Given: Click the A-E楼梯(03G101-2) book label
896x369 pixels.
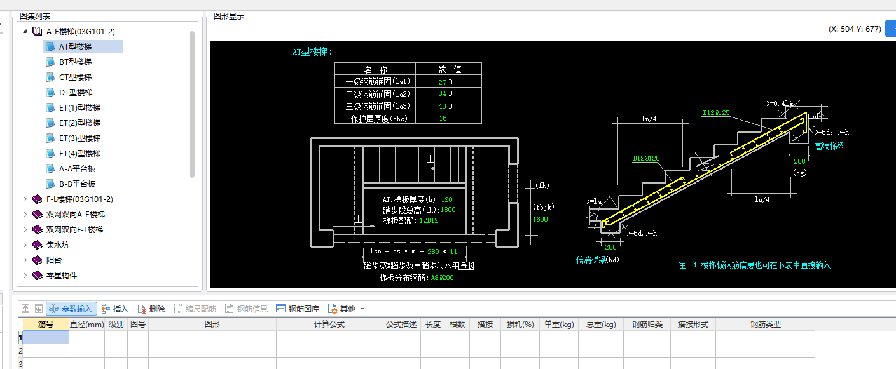Looking at the screenshot, I should (80, 31).
